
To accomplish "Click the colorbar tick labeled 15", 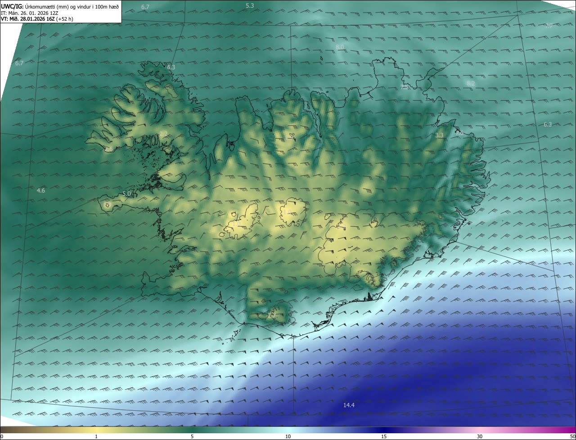I will [384, 436].
